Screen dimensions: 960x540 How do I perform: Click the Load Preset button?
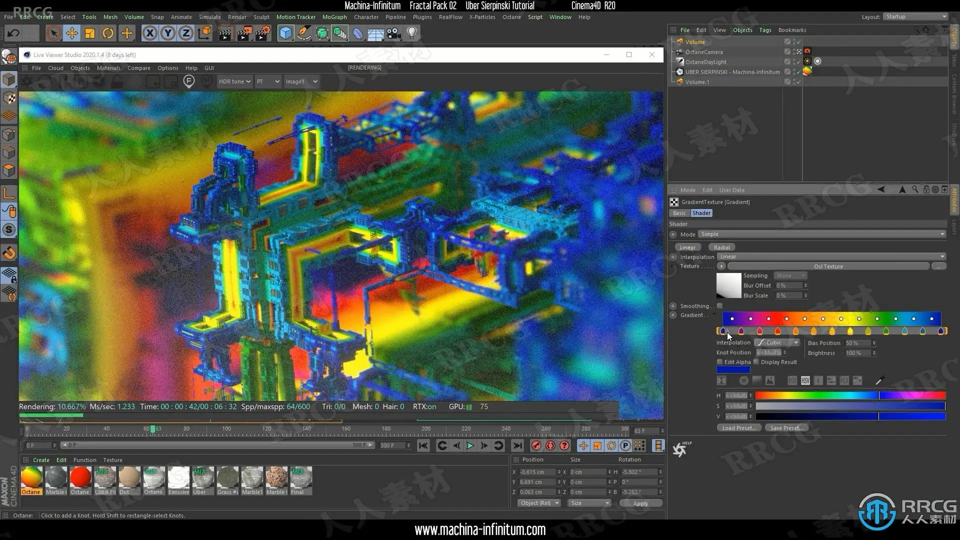[x=738, y=428]
